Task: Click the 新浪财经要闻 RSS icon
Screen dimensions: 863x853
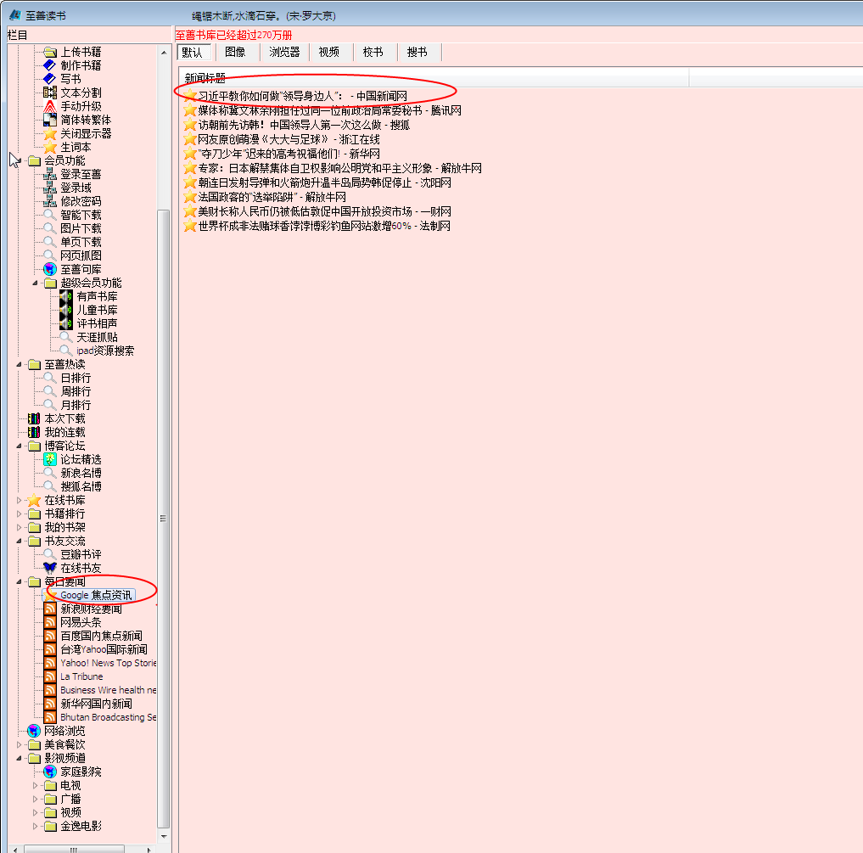Action: pos(50,609)
